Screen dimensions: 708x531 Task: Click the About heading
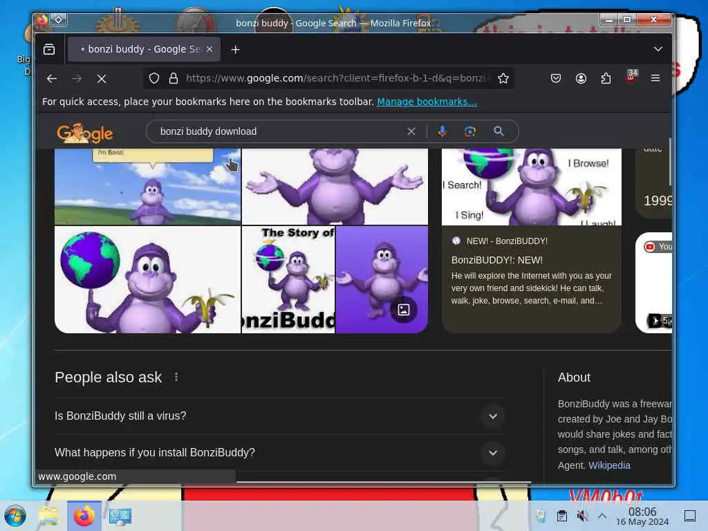click(x=574, y=378)
